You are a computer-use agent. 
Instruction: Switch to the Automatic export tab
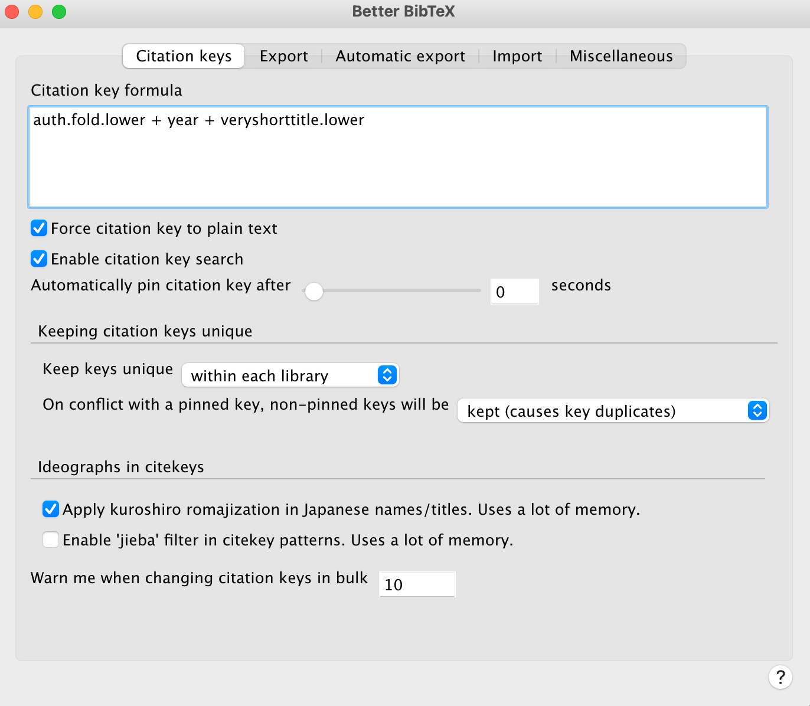(x=400, y=56)
